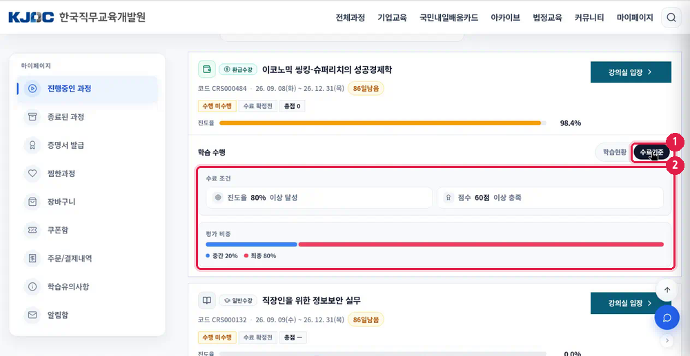Open the search magnifier icon

(671, 17)
